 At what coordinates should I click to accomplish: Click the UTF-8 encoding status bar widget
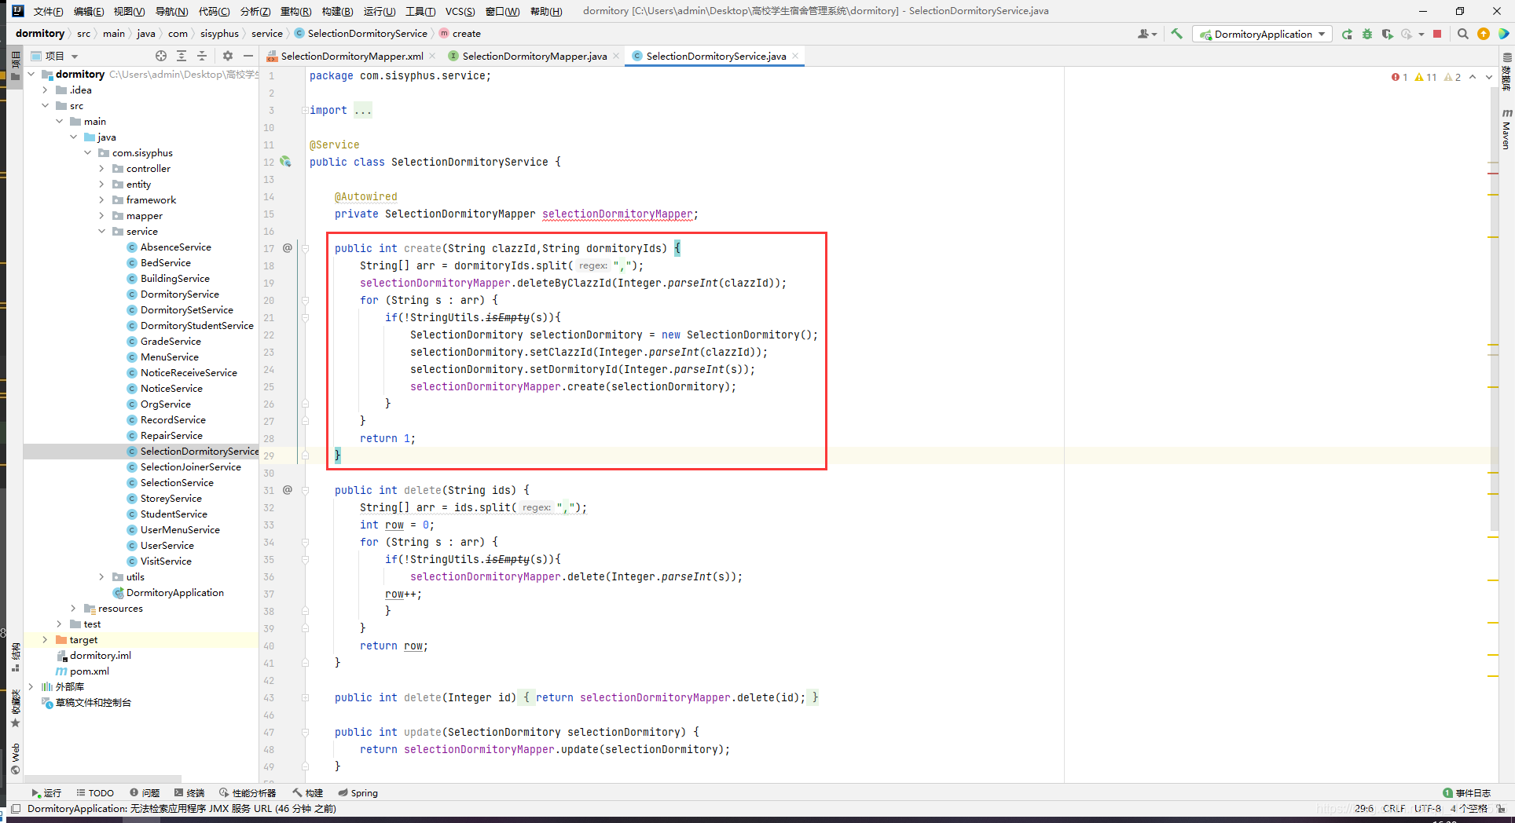click(1427, 808)
